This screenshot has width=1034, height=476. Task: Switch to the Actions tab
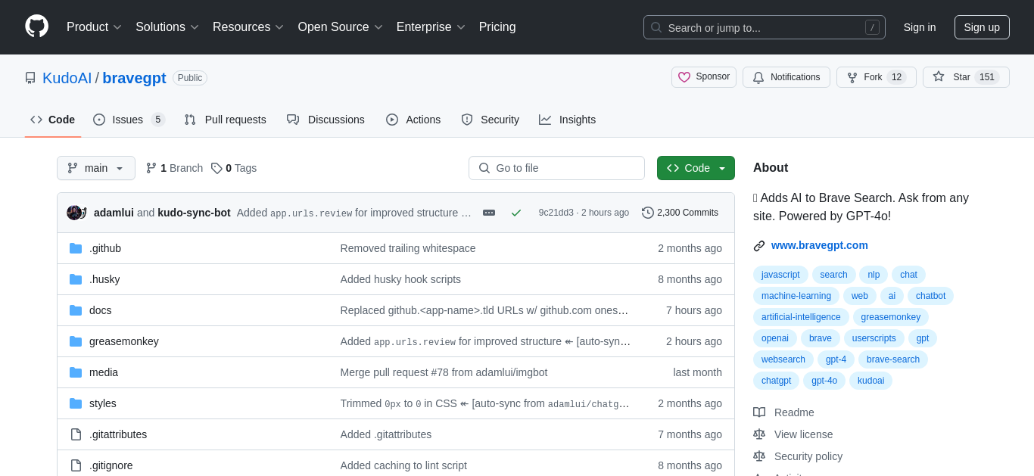(x=413, y=120)
